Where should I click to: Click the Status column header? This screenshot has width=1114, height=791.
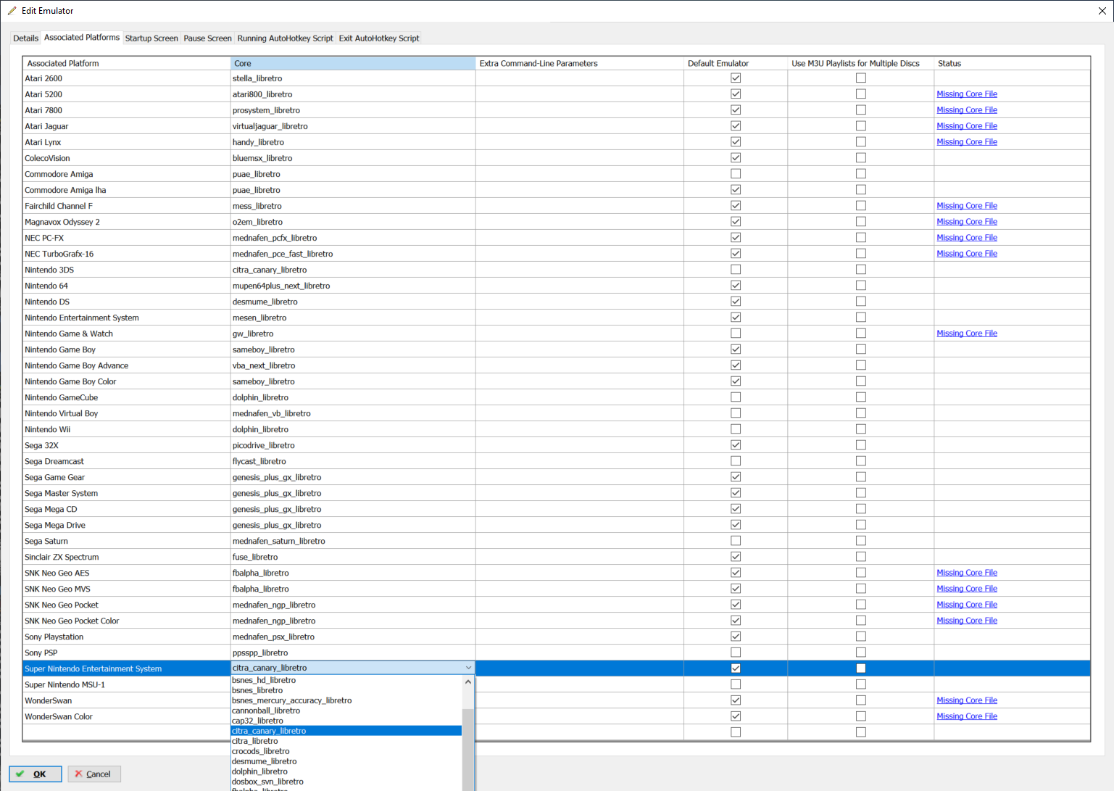tap(1012, 63)
